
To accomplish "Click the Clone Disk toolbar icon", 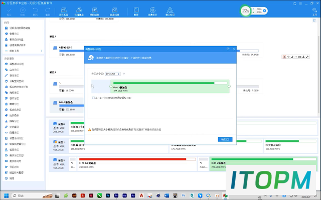I will point(79,12).
